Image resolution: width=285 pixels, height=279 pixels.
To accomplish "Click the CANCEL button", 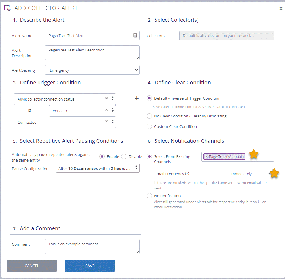I will pos(32,266).
